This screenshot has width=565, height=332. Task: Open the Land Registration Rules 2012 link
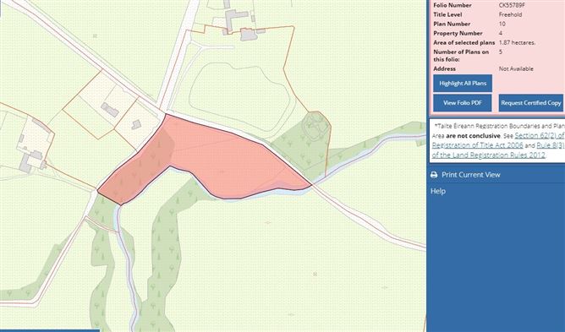[489, 155]
